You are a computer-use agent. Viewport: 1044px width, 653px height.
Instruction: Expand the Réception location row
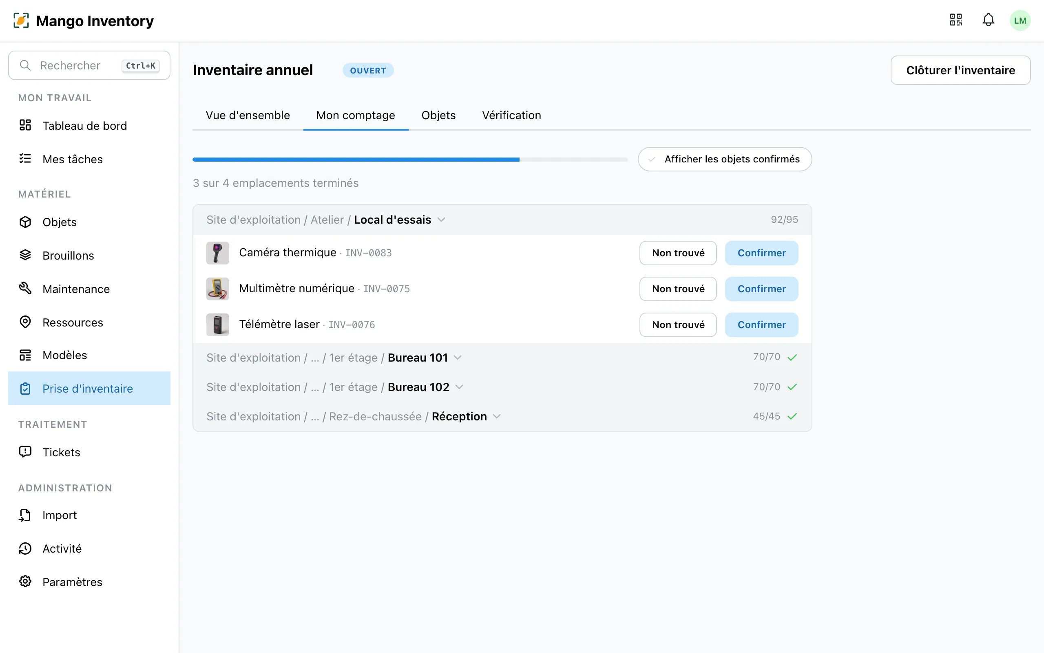coord(502,416)
